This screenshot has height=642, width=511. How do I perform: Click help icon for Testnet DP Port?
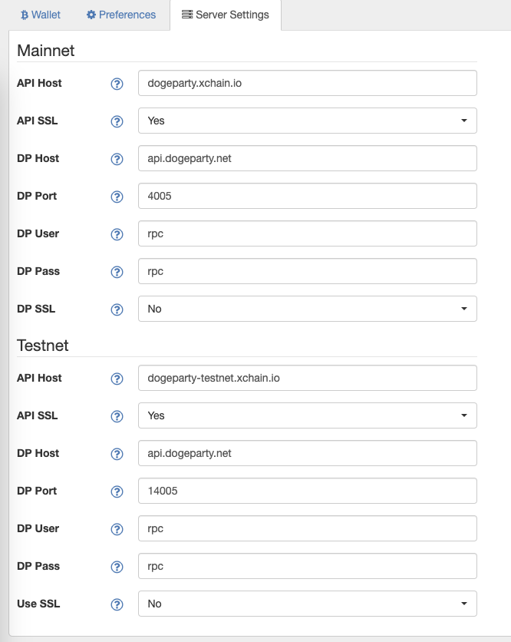point(117,491)
